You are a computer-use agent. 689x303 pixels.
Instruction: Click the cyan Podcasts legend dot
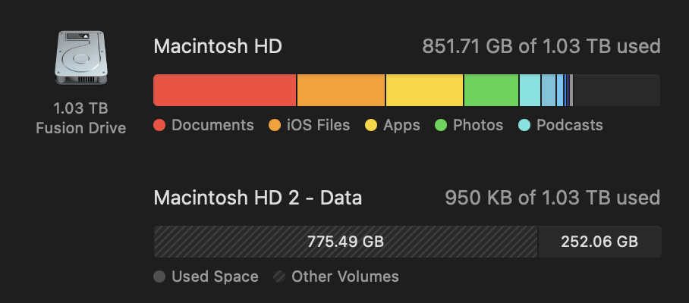pyautogui.click(x=524, y=126)
